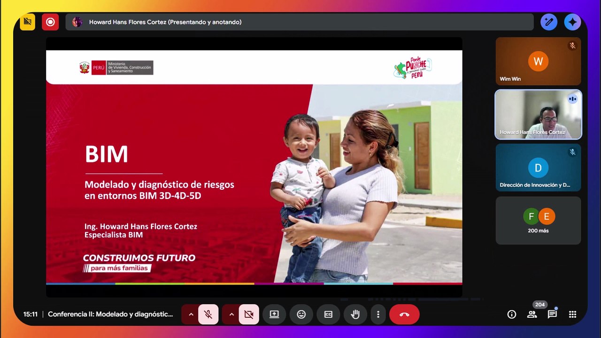This screenshot has width=601, height=338.
Task: Open more options menu
Action: click(x=378, y=315)
